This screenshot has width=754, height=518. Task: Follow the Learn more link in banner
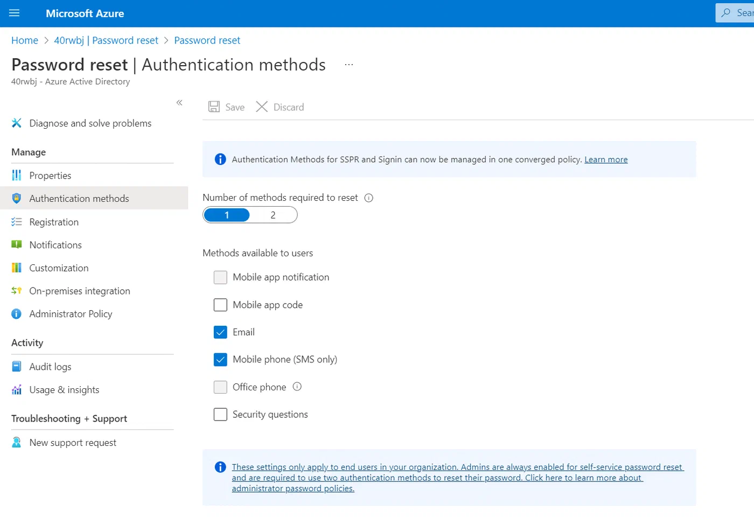tap(606, 159)
